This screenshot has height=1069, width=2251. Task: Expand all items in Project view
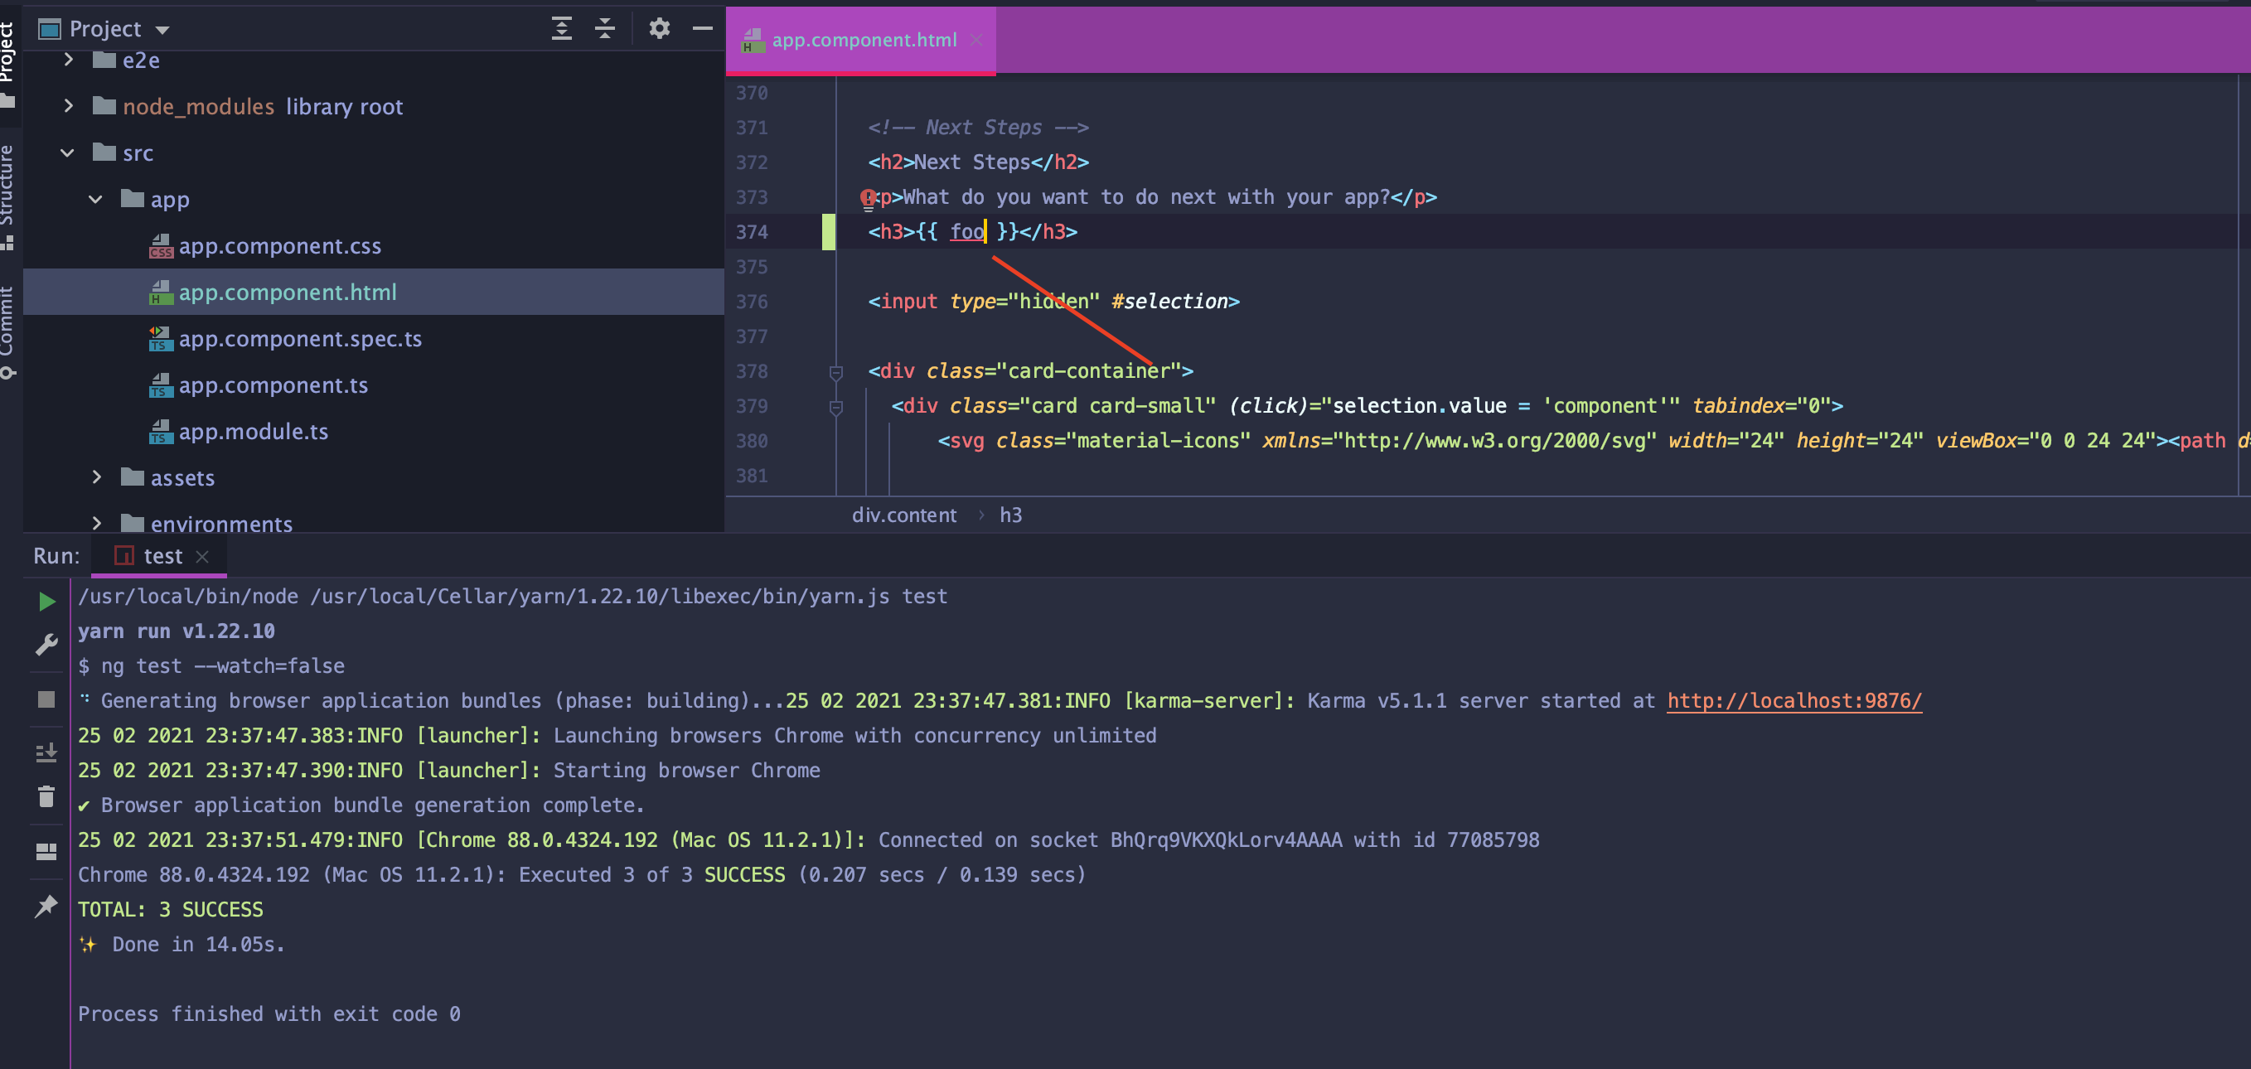tap(562, 28)
